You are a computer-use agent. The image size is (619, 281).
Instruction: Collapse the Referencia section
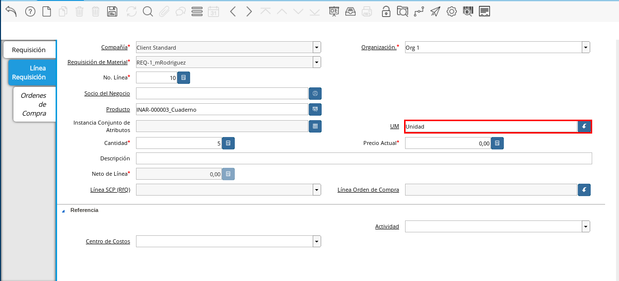[x=63, y=211]
